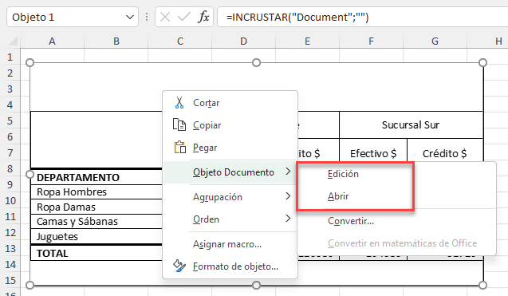Image resolution: width=508 pixels, height=296 pixels.
Task: Choose Pegar from the context menu
Action: pos(230,148)
